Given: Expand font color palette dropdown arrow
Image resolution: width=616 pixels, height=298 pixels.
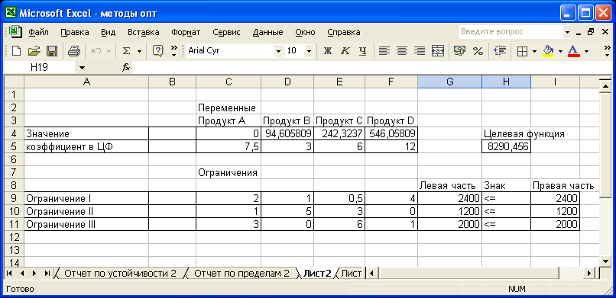Looking at the screenshot, I should pyautogui.click(x=586, y=51).
